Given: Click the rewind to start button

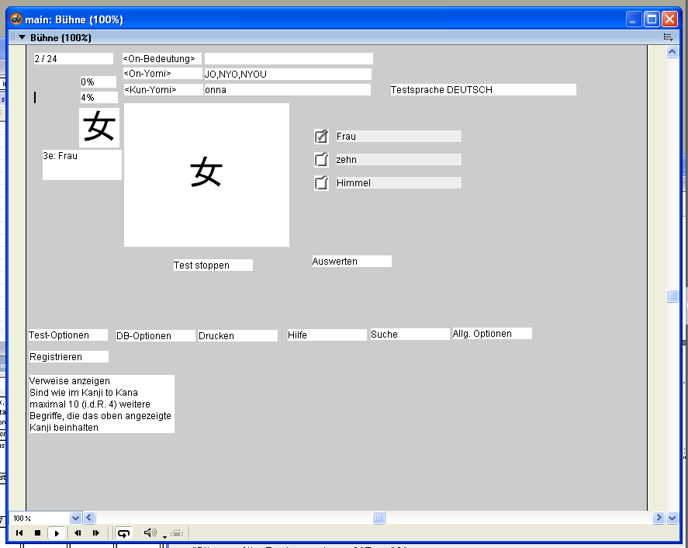Looking at the screenshot, I should [19, 533].
